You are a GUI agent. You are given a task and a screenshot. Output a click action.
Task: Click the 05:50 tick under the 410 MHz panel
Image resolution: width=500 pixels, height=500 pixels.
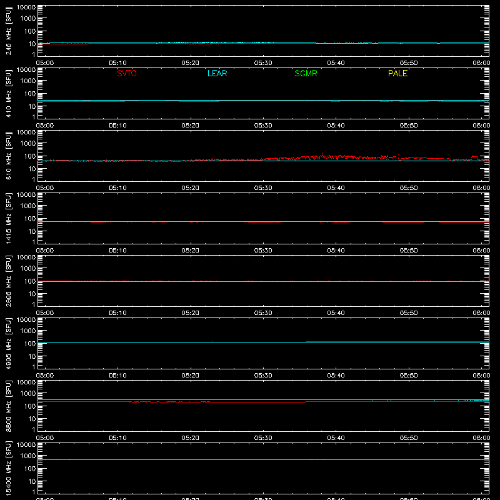point(409,126)
